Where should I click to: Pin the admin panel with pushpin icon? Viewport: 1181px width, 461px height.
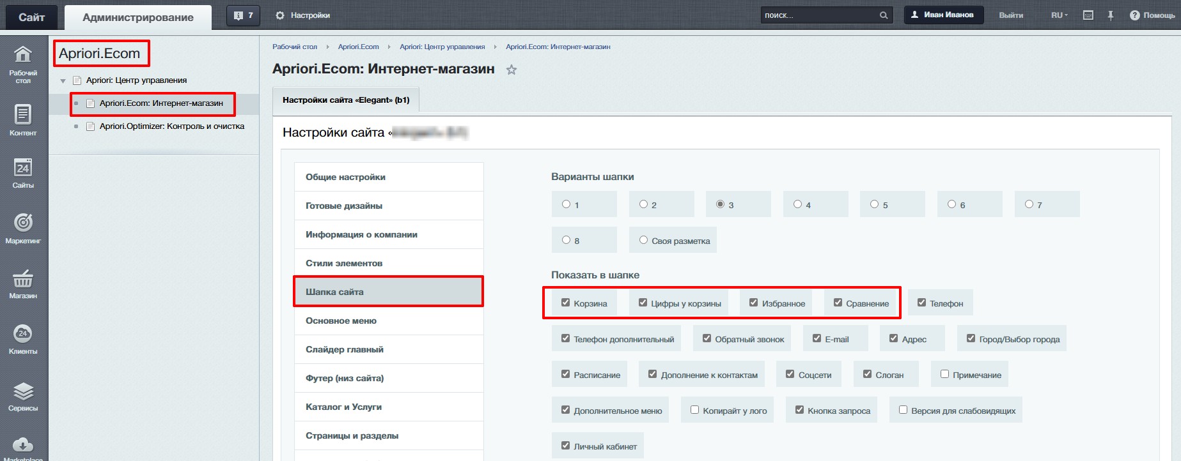click(1111, 15)
